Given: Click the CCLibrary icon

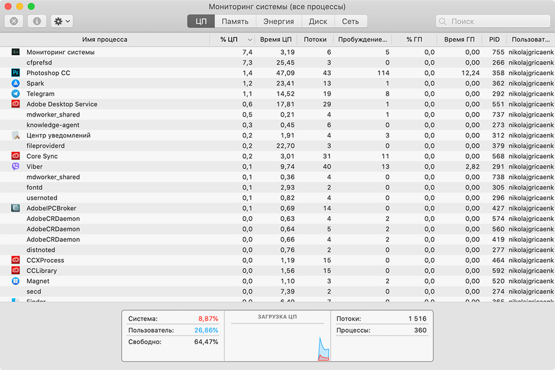Looking at the screenshot, I should pyautogui.click(x=16, y=271).
